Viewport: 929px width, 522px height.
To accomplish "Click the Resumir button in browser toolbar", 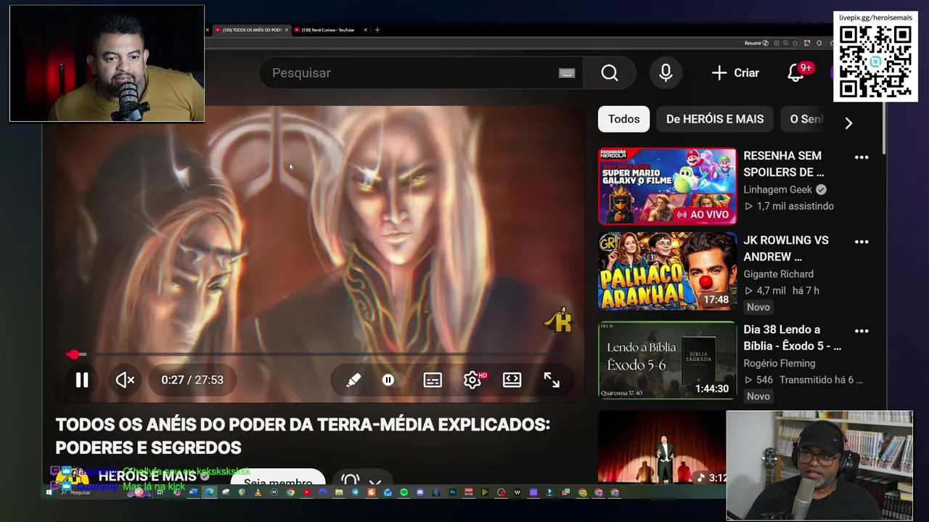I will click(x=756, y=43).
